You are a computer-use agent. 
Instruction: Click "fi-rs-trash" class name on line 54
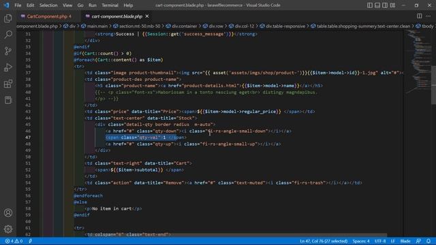(x=310, y=183)
